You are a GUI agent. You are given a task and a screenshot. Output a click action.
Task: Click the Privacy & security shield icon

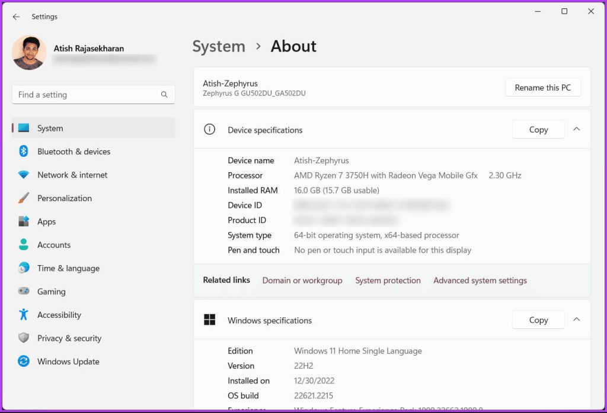[24, 338]
